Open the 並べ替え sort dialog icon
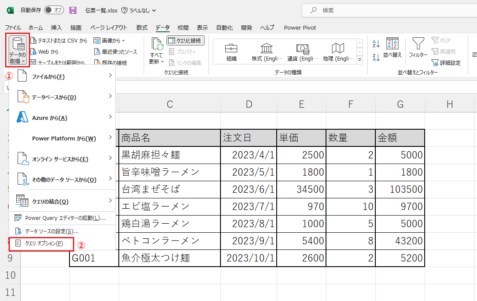Image resolution: width=477 pixels, height=301 pixels. [392, 43]
